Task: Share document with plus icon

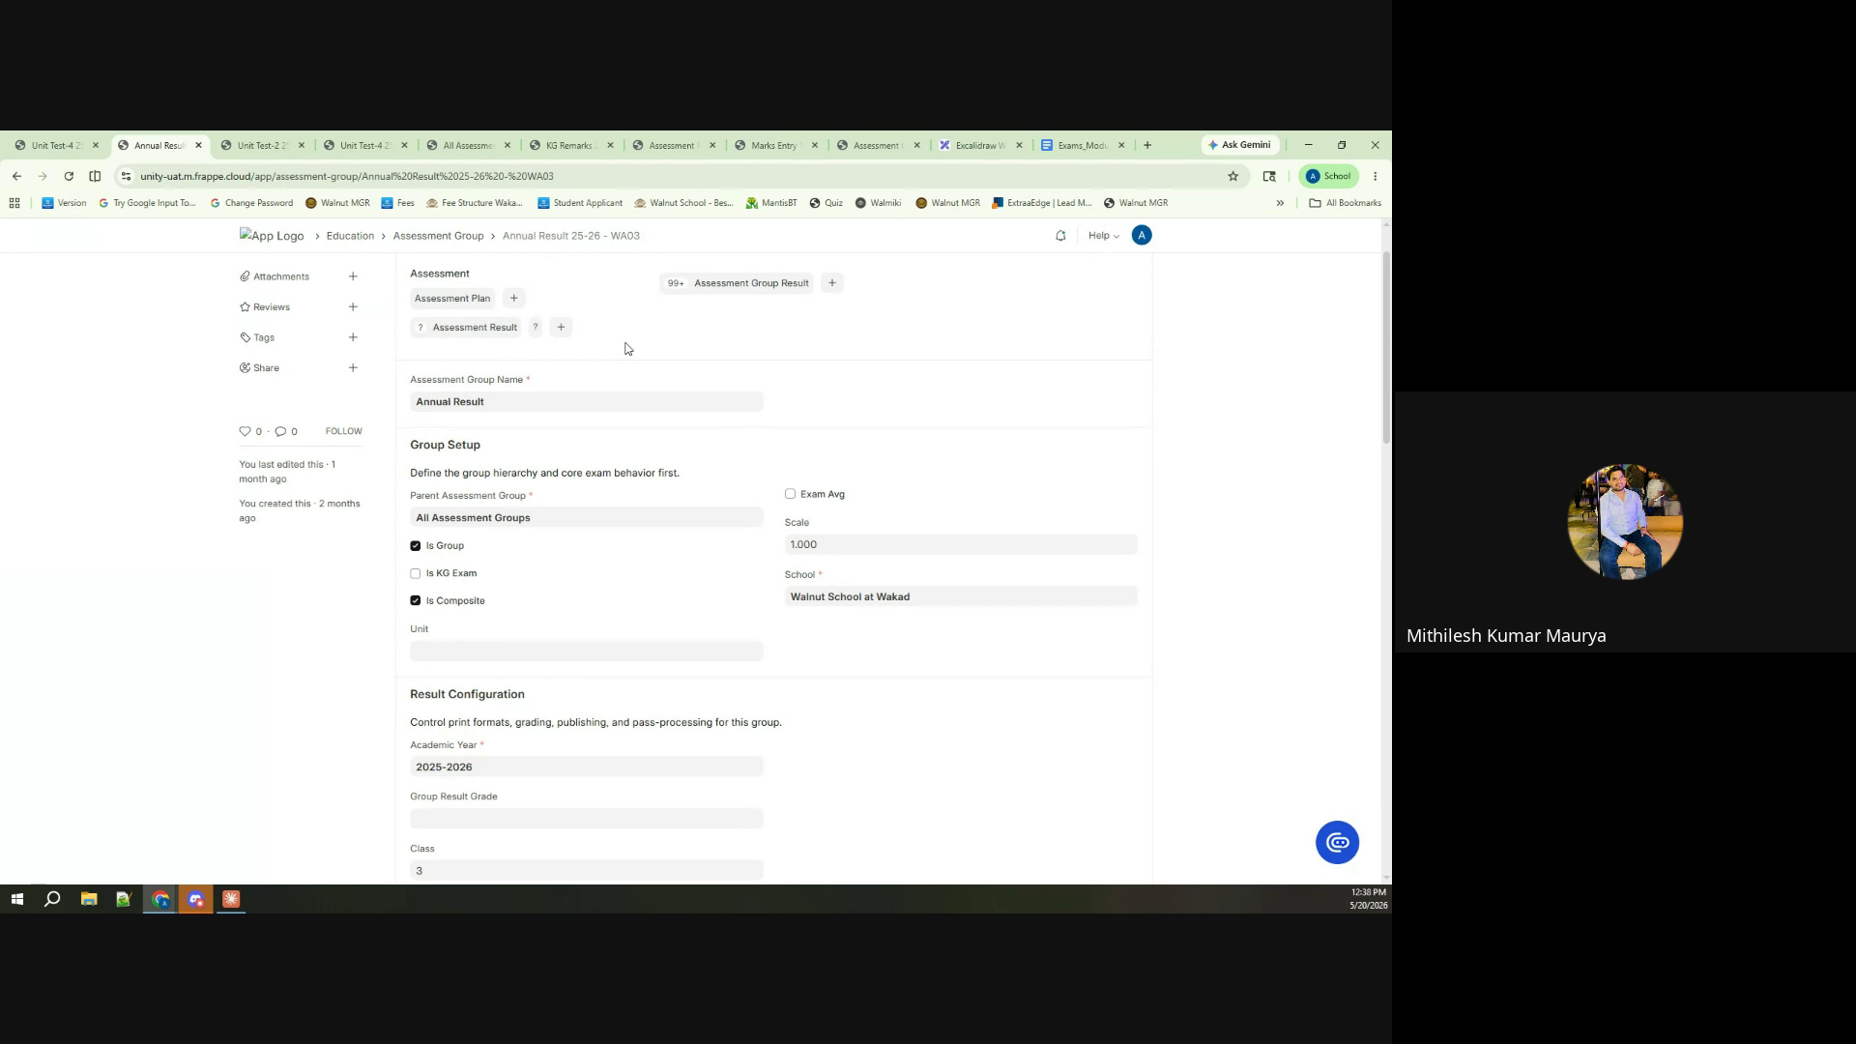Action: [x=353, y=368]
